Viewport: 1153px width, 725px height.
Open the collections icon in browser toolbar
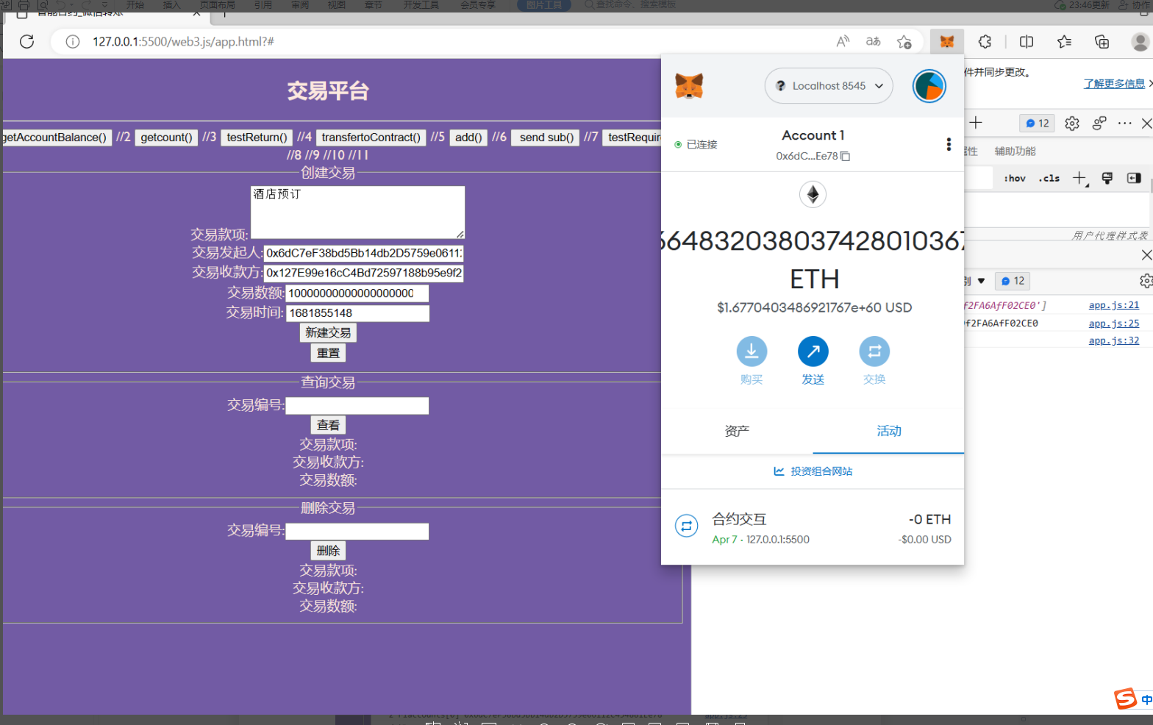coord(1102,41)
